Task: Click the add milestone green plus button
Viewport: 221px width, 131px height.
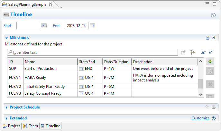Action: tap(210, 61)
